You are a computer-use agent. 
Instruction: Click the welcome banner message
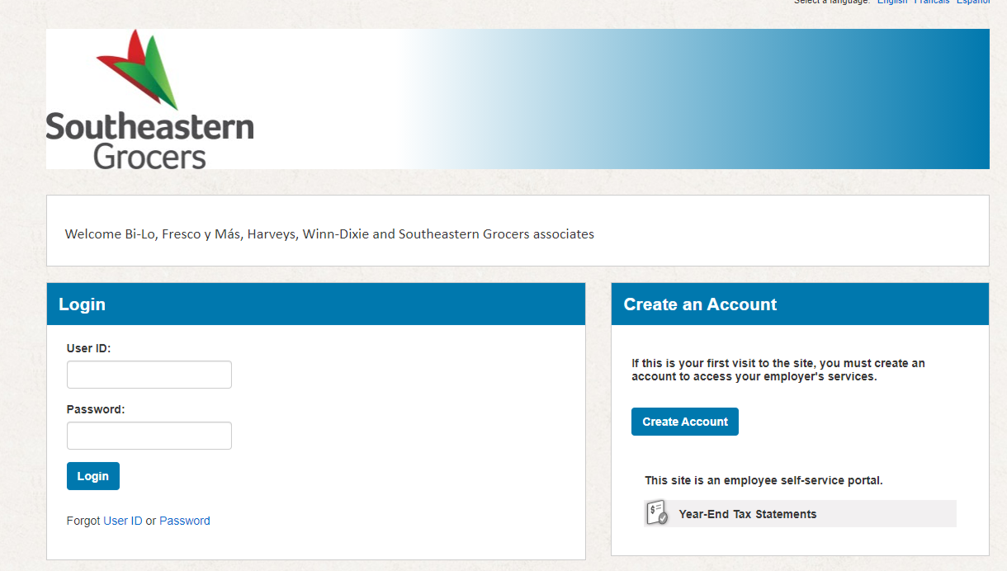point(329,234)
